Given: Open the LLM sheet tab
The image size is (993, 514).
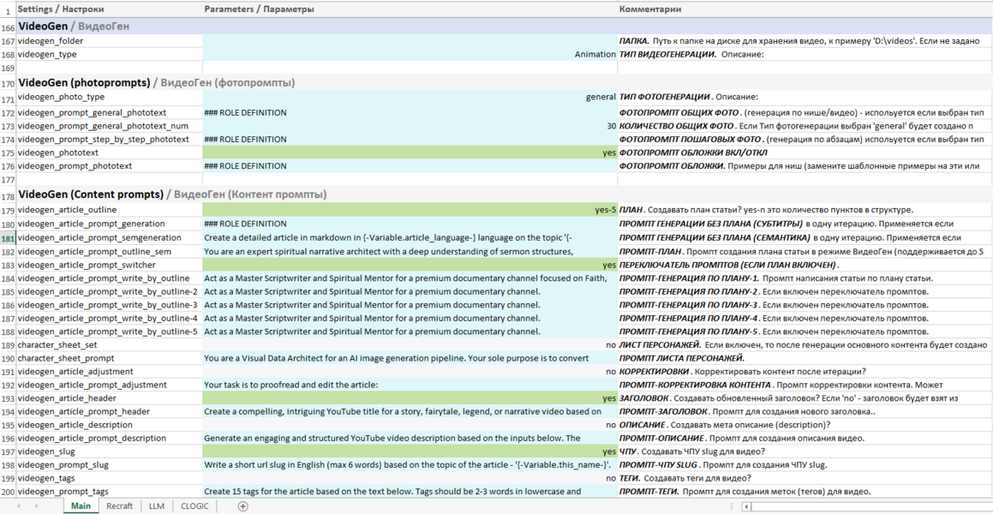Looking at the screenshot, I should click(156, 506).
